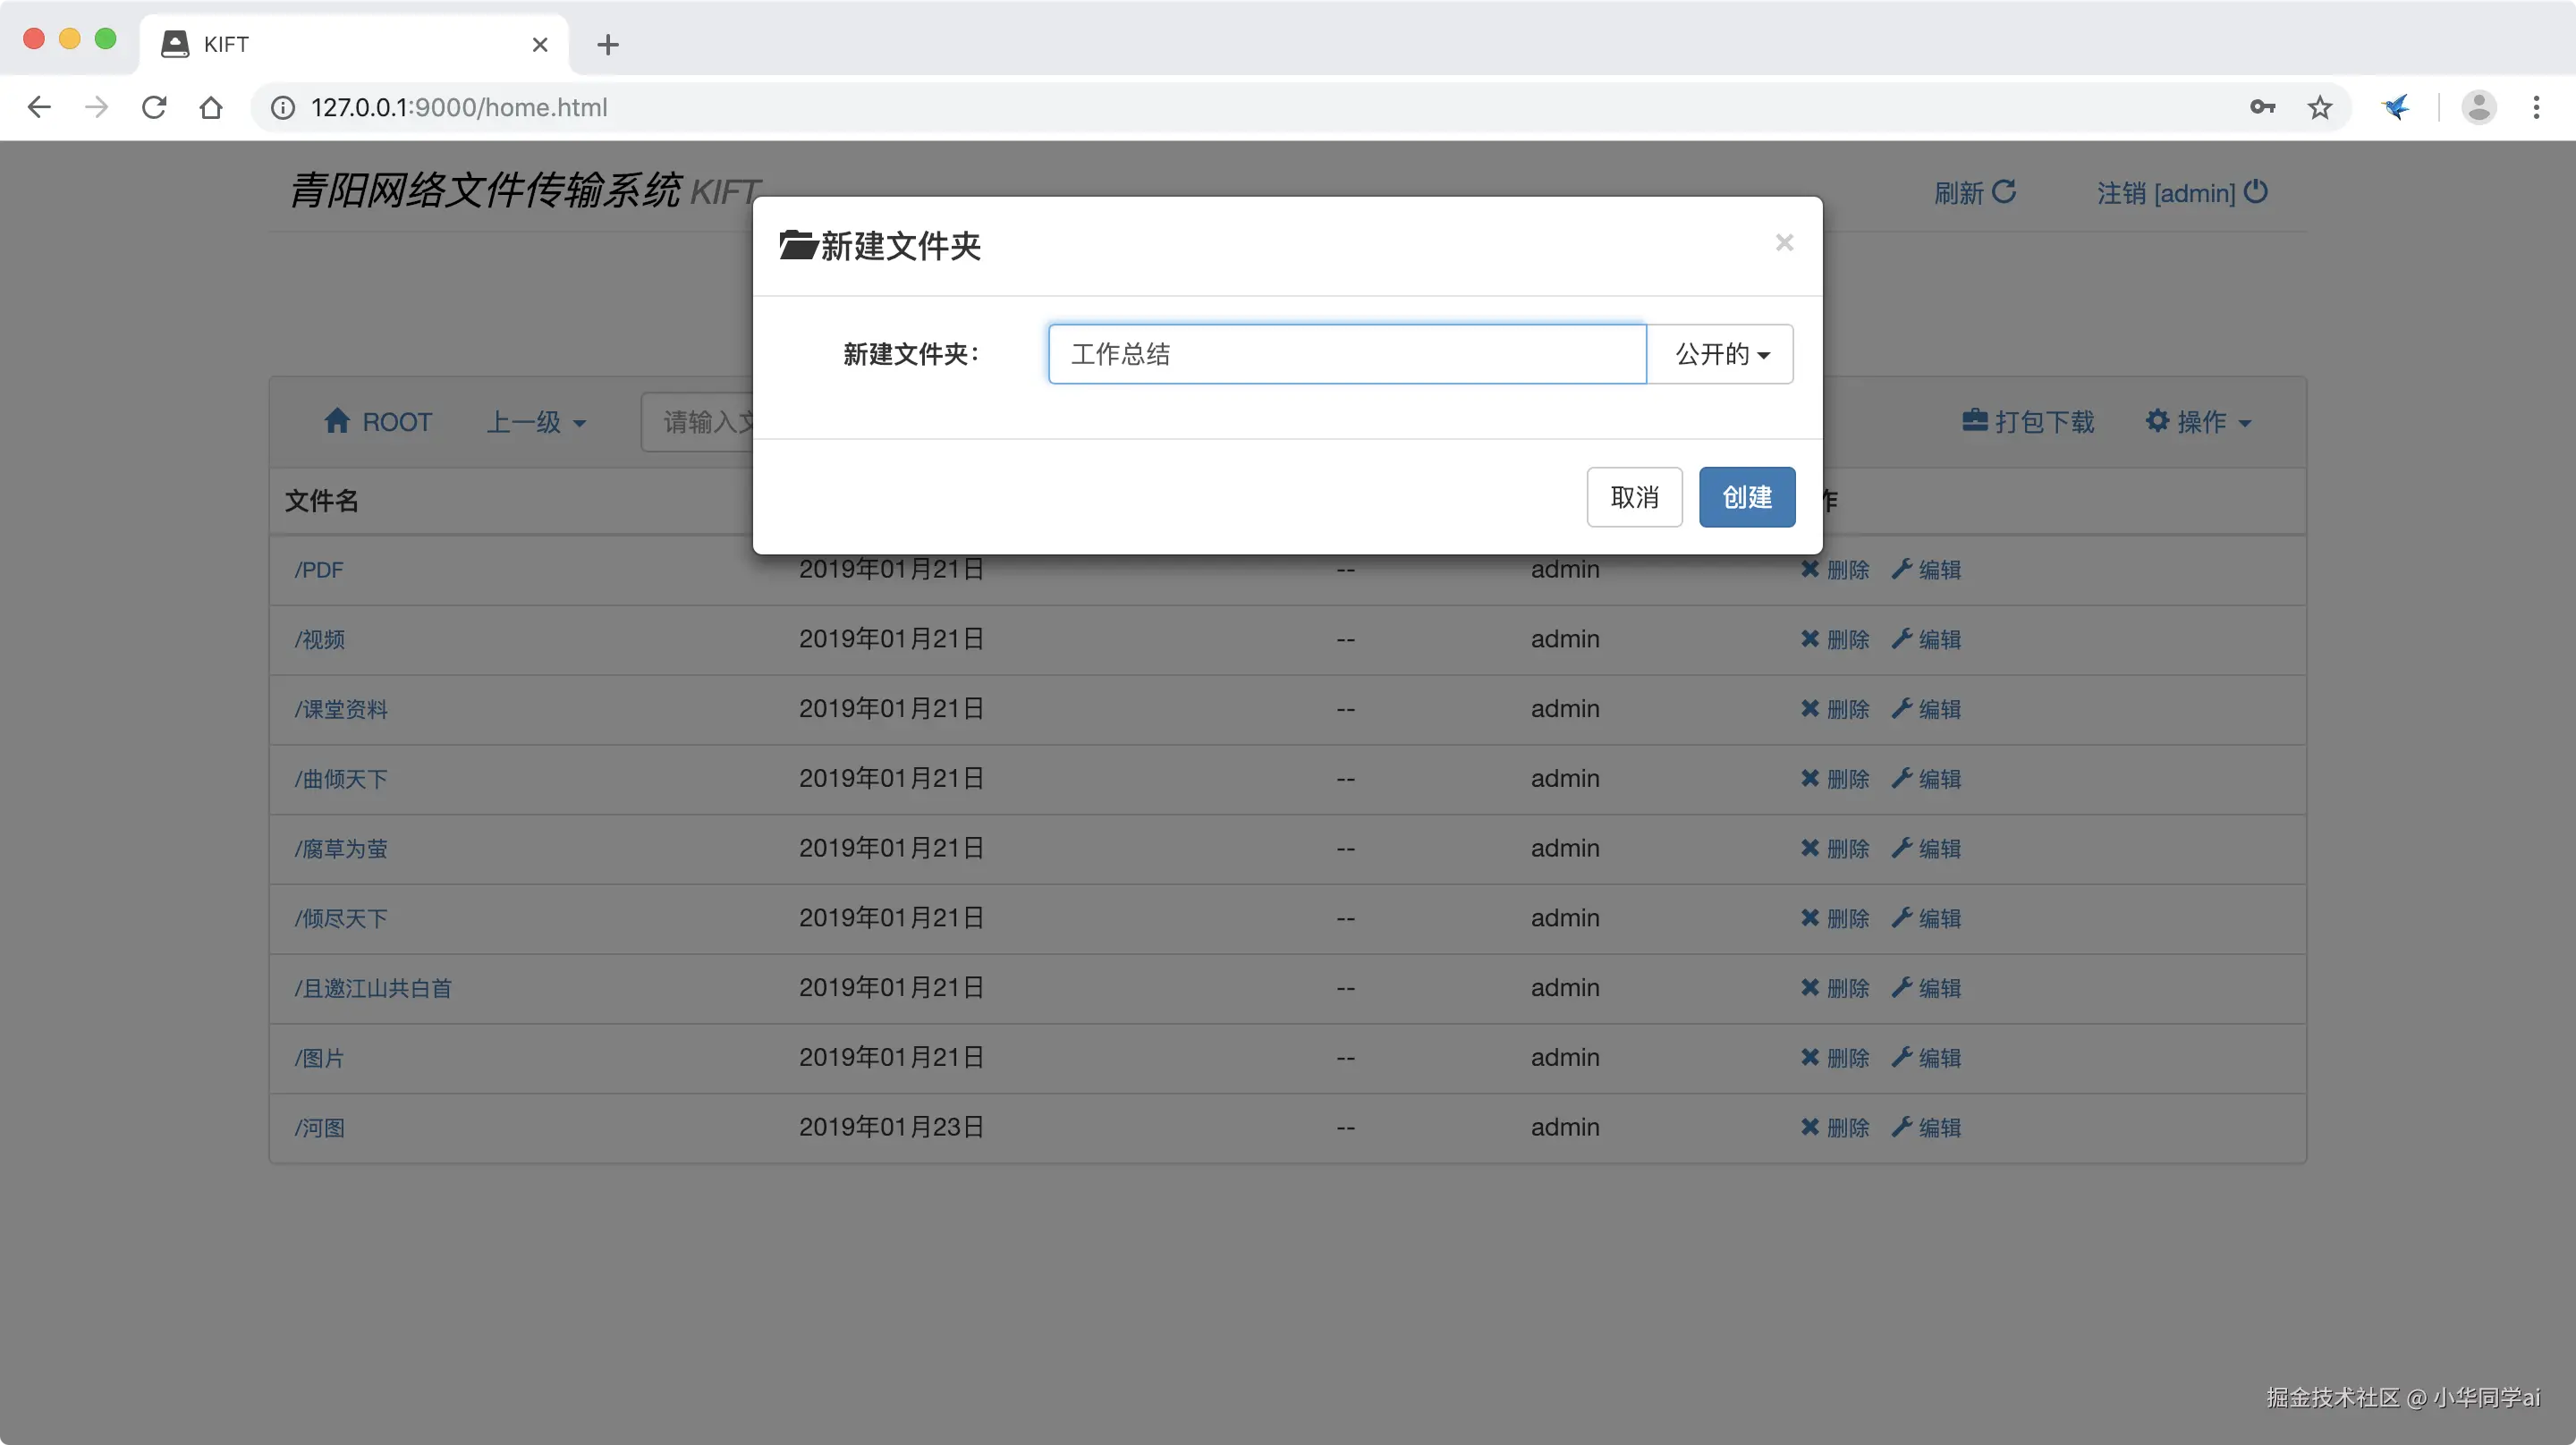Click the browser reload icon

click(x=154, y=107)
